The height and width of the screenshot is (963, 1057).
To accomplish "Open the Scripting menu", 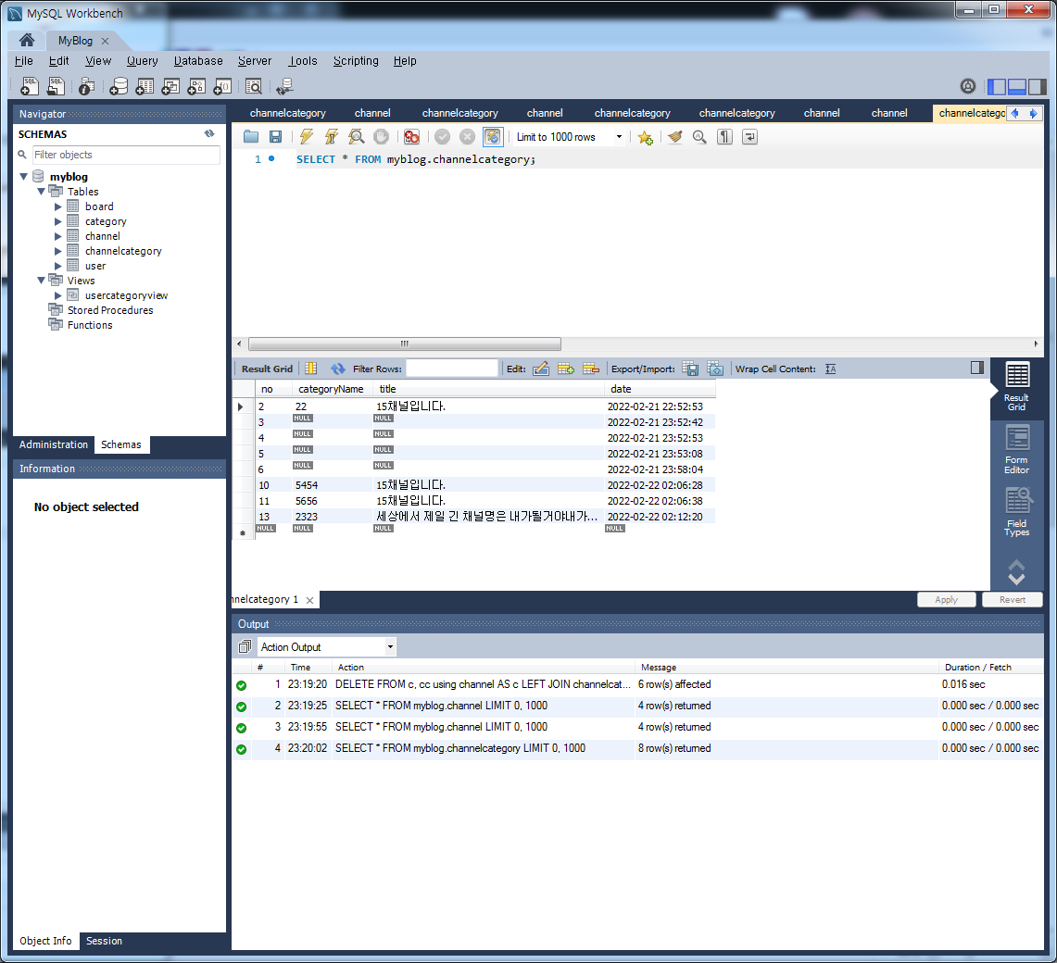I will click(x=356, y=61).
